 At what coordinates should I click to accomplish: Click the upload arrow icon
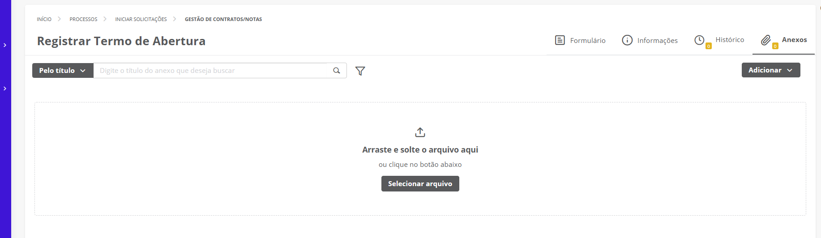(420, 132)
